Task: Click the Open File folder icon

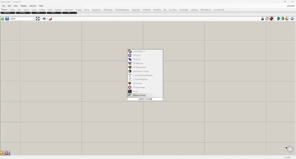Action: click(x=2, y=19)
